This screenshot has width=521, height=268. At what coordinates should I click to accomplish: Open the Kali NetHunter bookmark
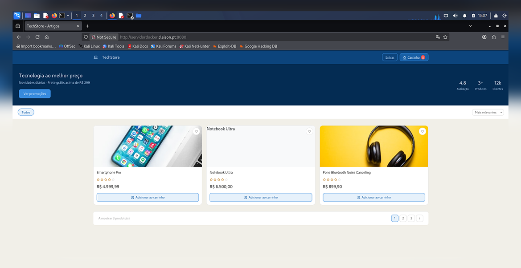(x=194, y=46)
